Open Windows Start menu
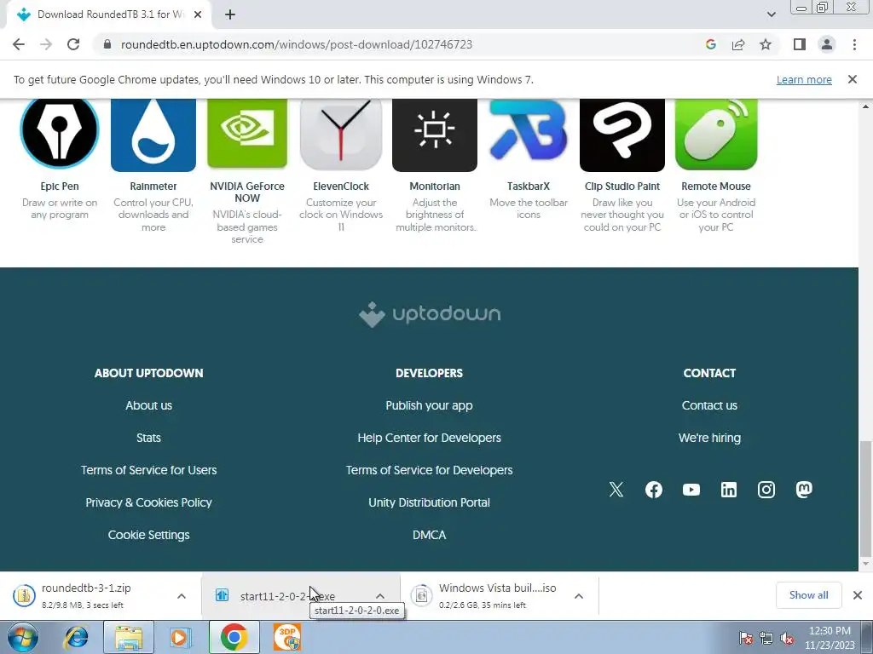This screenshot has height=654, width=873. coord(21,637)
